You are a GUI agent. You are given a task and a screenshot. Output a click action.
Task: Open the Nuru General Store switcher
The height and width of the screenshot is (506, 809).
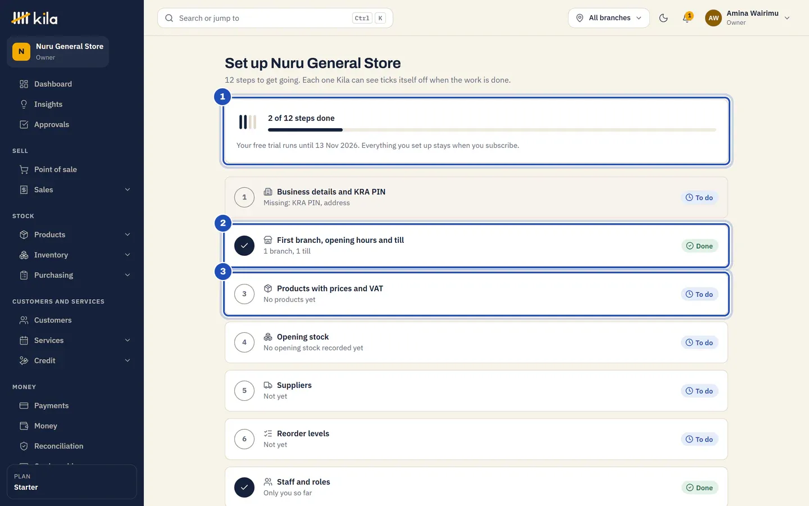(x=58, y=52)
